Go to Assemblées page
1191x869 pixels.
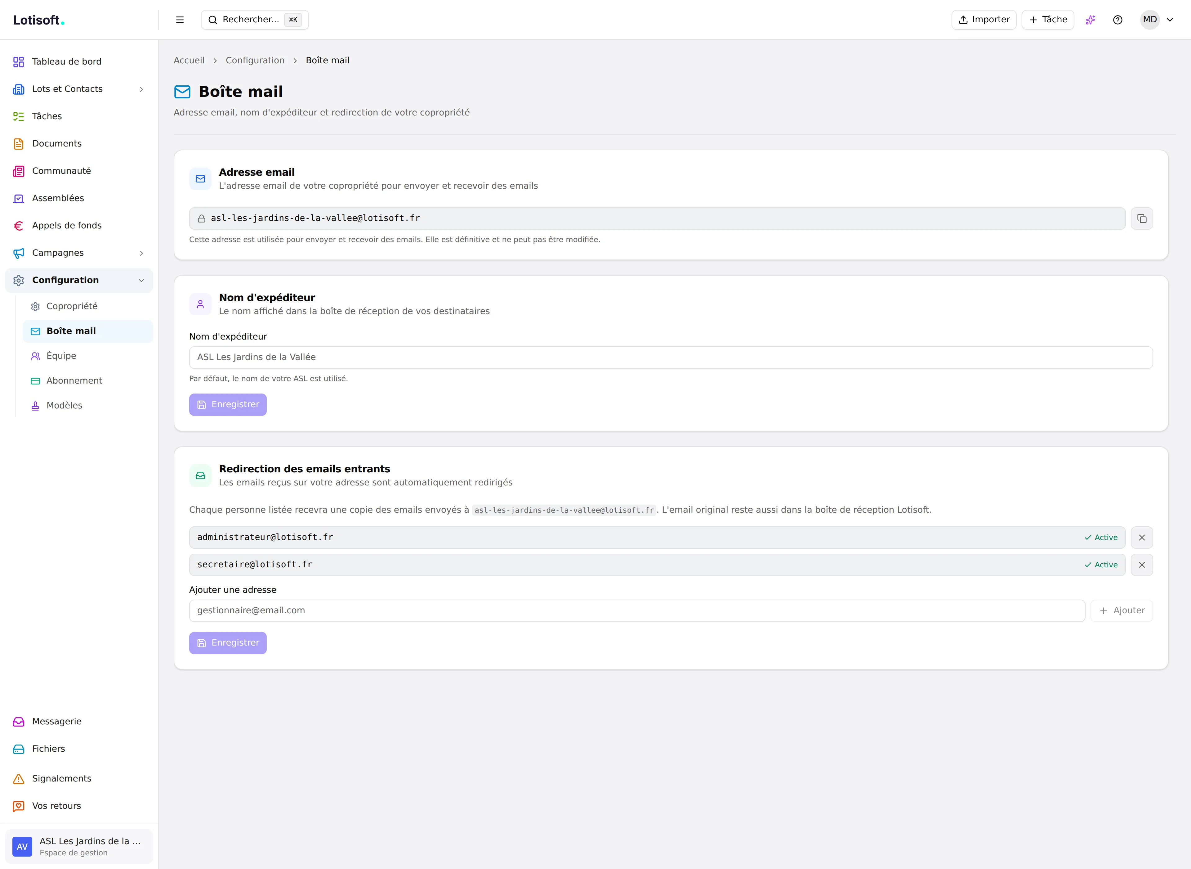pos(79,198)
